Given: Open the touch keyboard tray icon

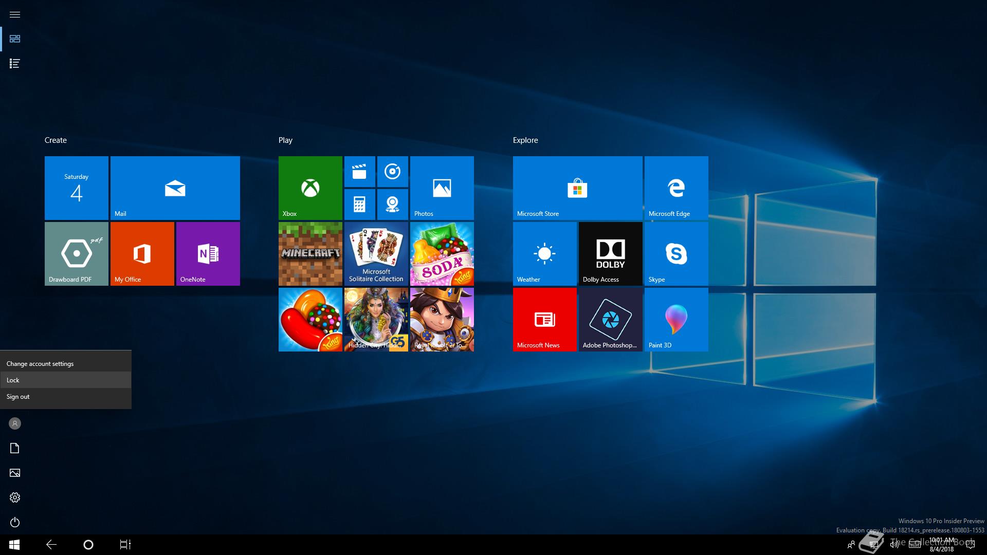Looking at the screenshot, I should click(x=915, y=545).
